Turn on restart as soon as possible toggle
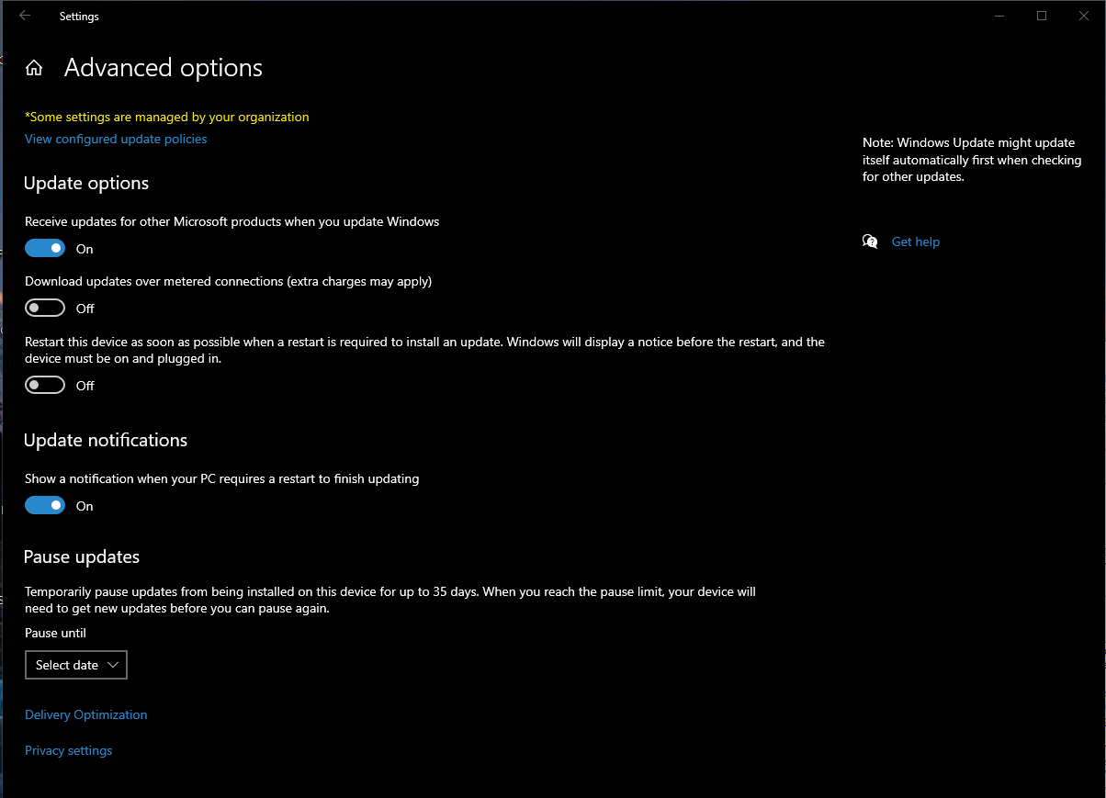The height and width of the screenshot is (798, 1106). (x=45, y=385)
